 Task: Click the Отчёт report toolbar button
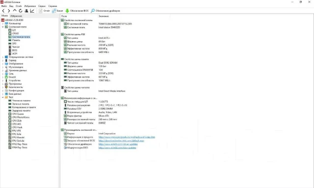point(44,11)
